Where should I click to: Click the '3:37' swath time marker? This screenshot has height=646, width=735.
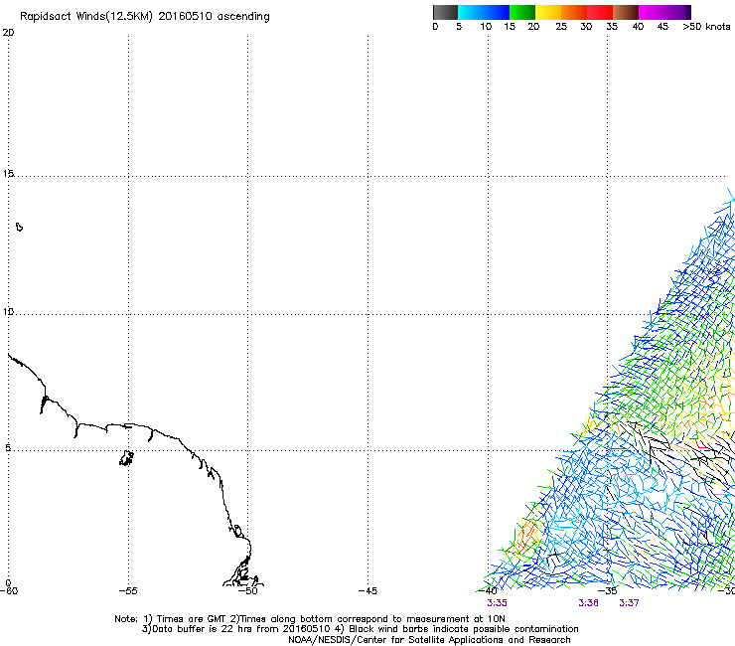tap(629, 603)
